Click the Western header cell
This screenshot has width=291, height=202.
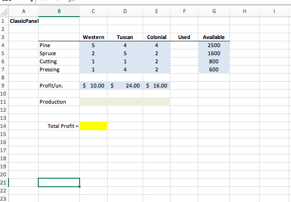pos(94,37)
